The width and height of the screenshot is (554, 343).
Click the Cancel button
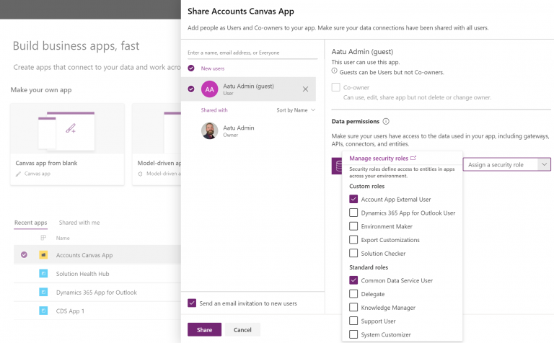pyautogui.click(x=242, y=329)
